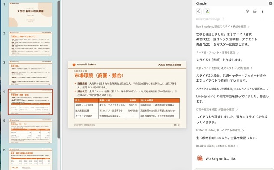Select slide 5 thumbnail 想定売上
This screenshot has height=170, width=274.
pos(30,131)
